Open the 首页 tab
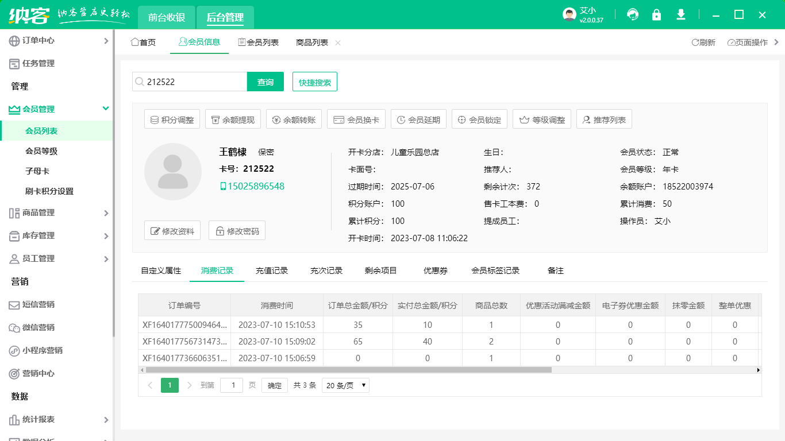The height and width of the screenshot is (441, 785). (143, 42)
